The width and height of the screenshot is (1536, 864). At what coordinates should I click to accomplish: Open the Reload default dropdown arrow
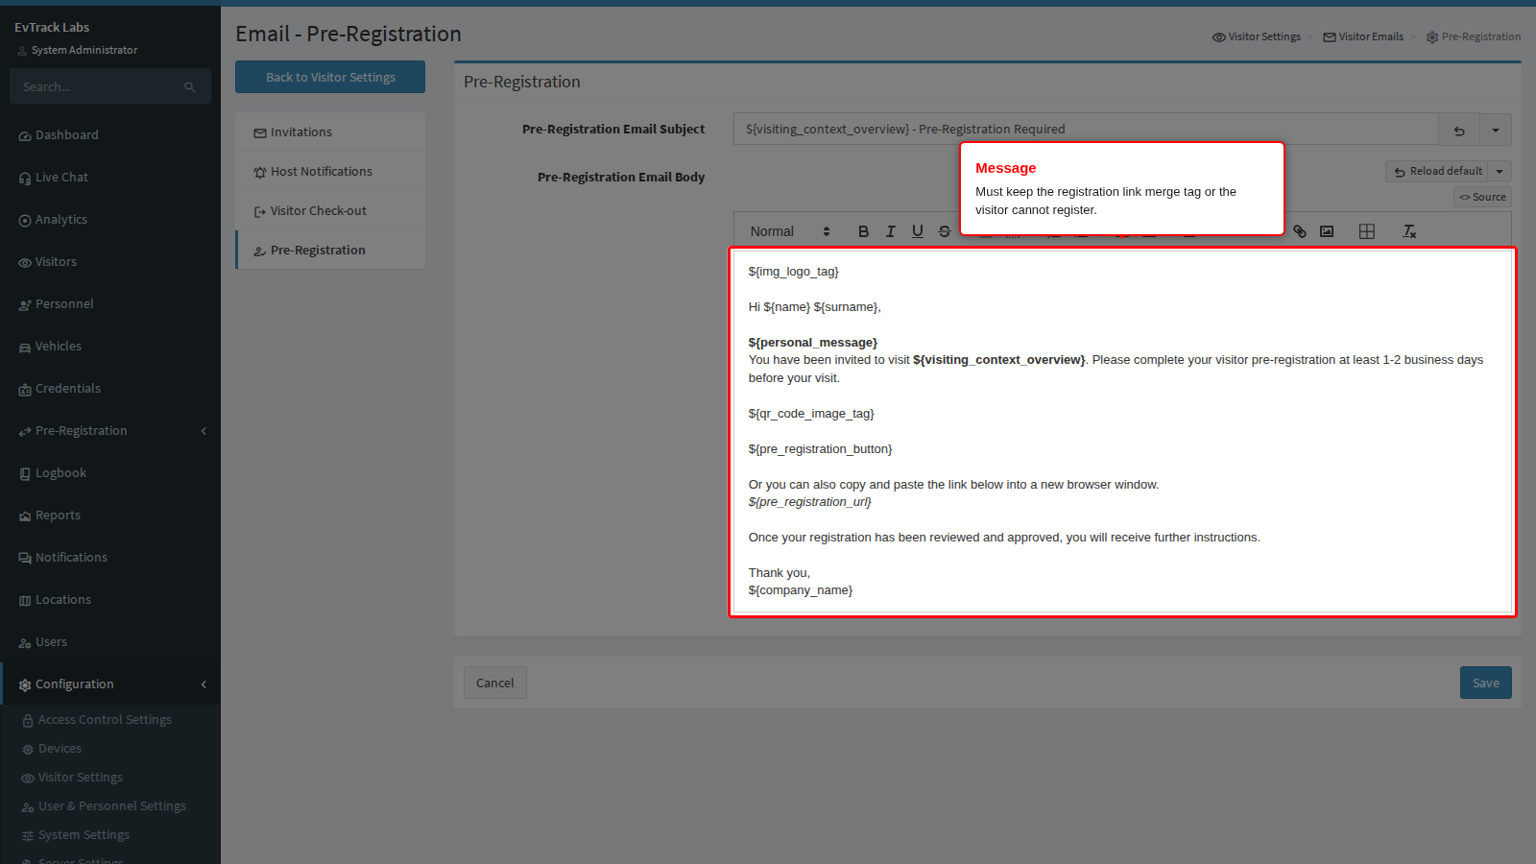1500,171
